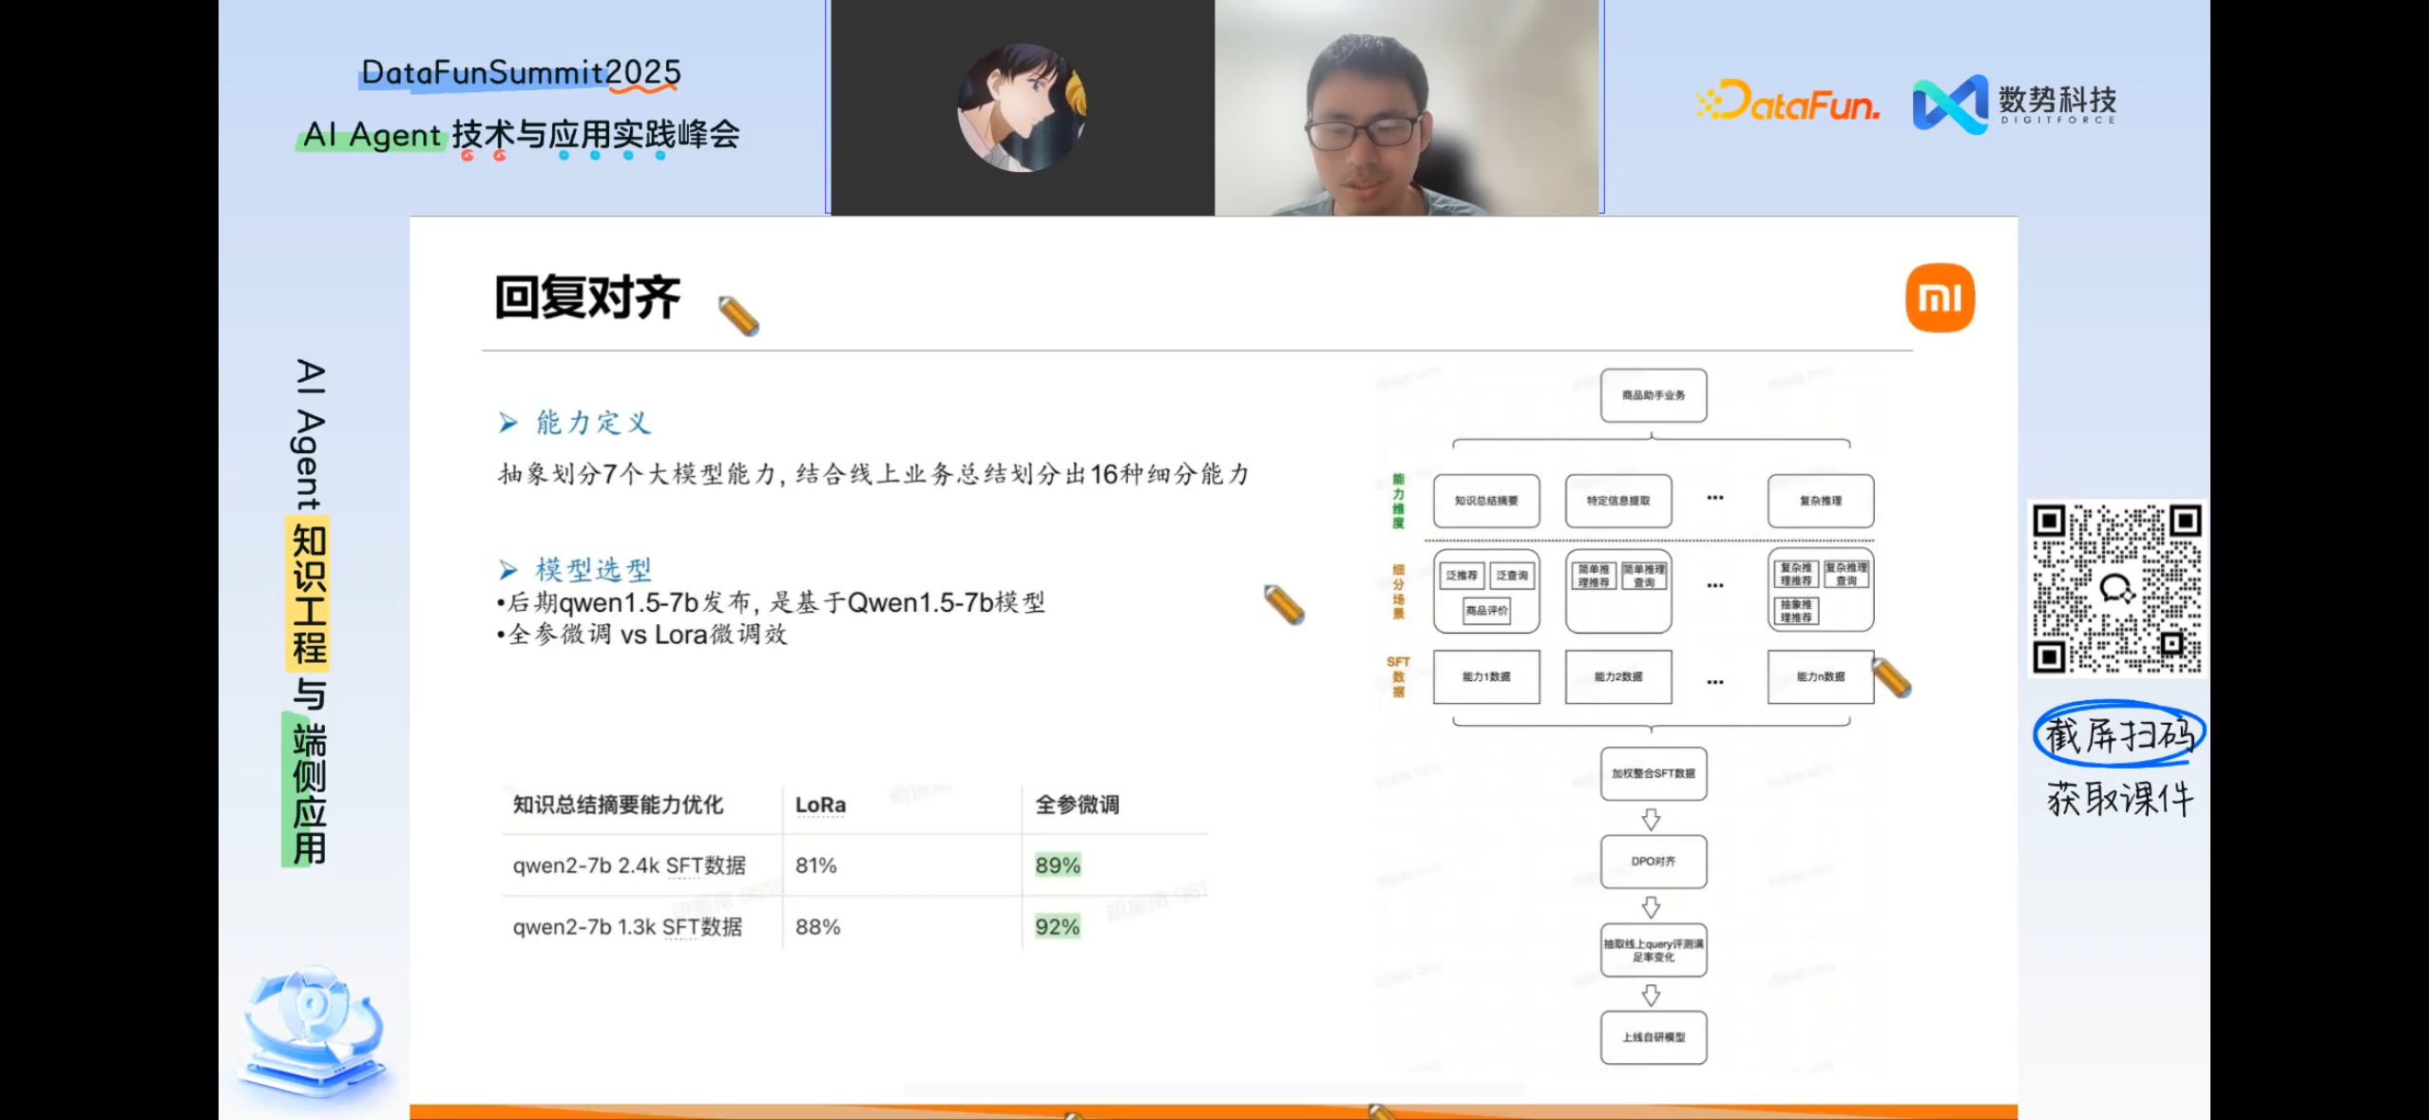Click the blue arrow before 能力定义
2429x1120 pixels.
[x=508, y=423]
